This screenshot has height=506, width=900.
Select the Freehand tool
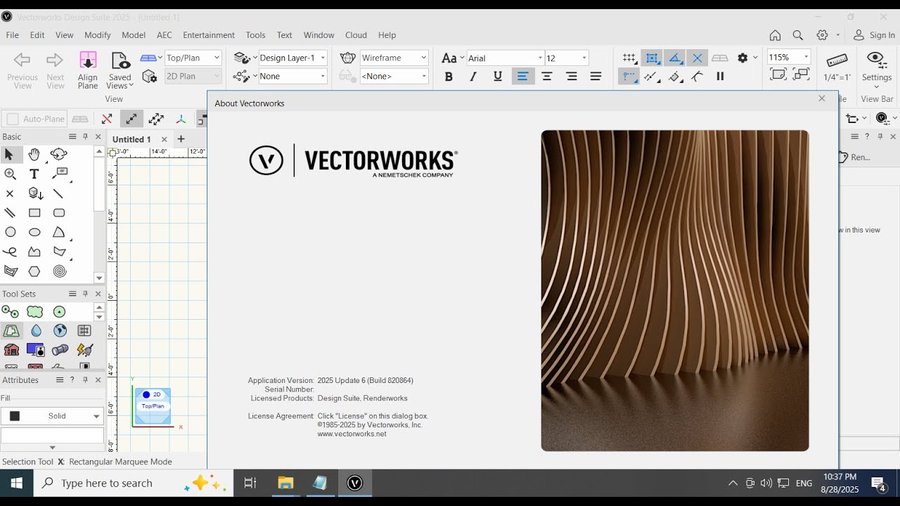tap(11, 252)
